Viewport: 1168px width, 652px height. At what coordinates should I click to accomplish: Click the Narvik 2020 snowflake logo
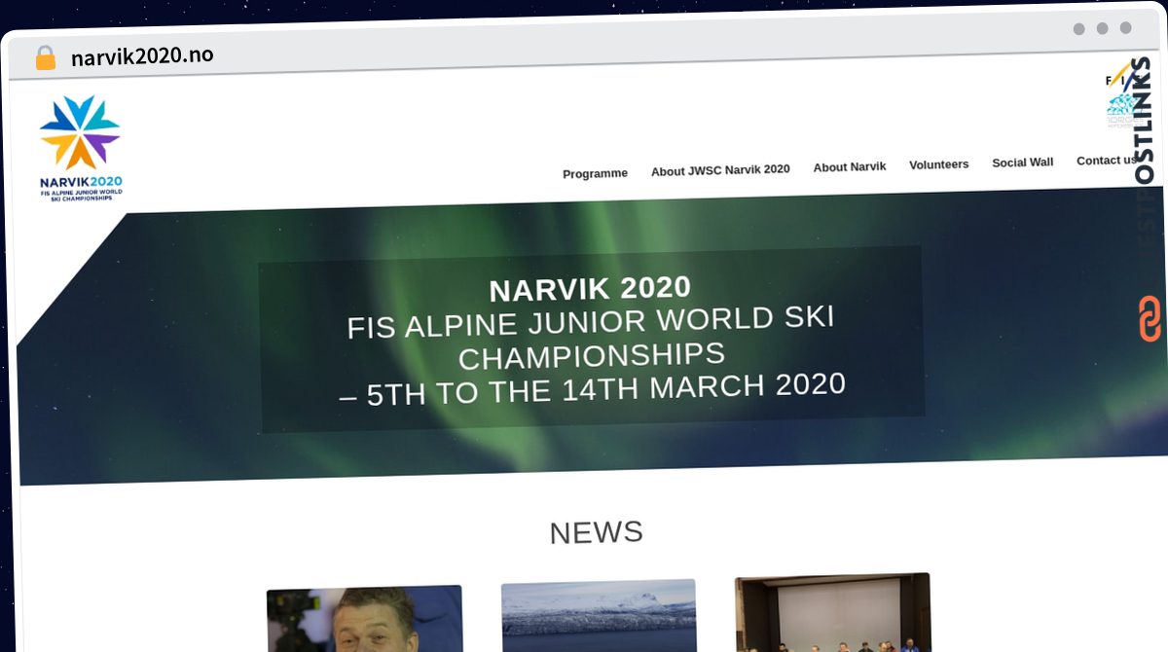[x=81, y=148]
